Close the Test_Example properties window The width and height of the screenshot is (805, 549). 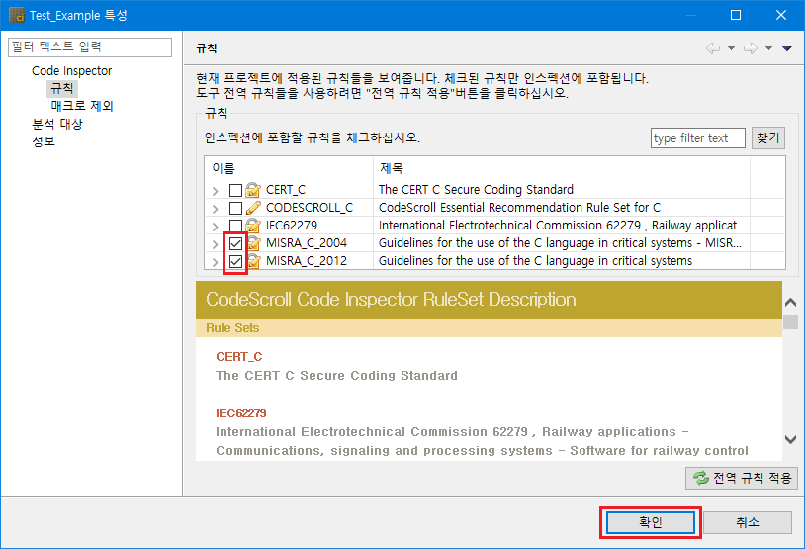pyautogui.click(x=781, y=15)
